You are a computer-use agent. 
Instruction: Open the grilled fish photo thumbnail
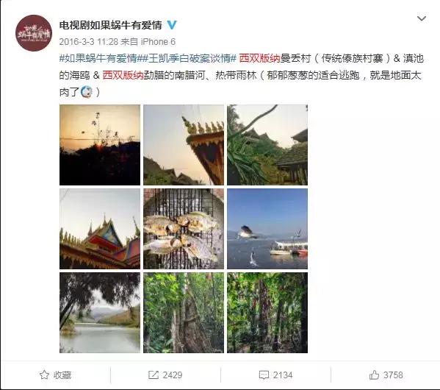tap(184, 229)
